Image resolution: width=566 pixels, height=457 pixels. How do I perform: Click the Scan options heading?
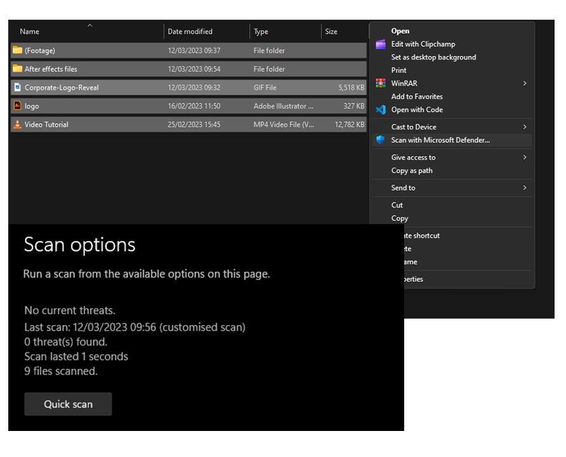(79, 245)
